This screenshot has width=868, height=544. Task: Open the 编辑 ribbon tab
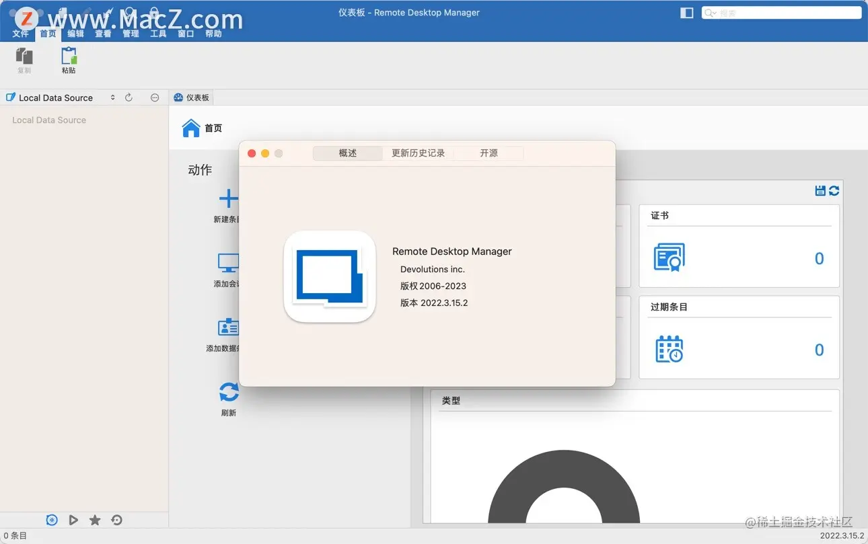(x=76, y=34)
